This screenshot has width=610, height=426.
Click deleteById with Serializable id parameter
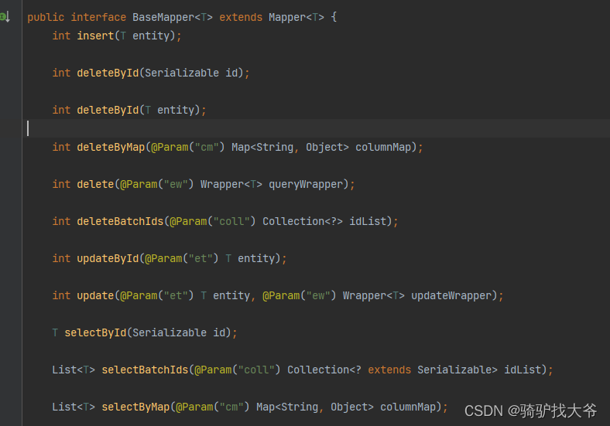point(108,73)
